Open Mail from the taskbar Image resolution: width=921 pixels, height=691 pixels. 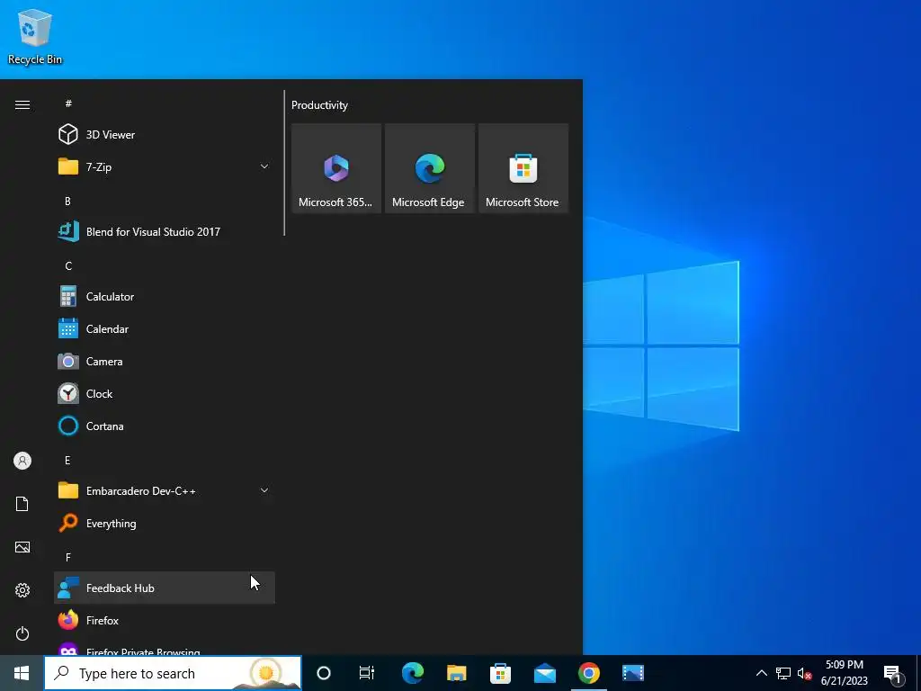[x=544, y=673]
